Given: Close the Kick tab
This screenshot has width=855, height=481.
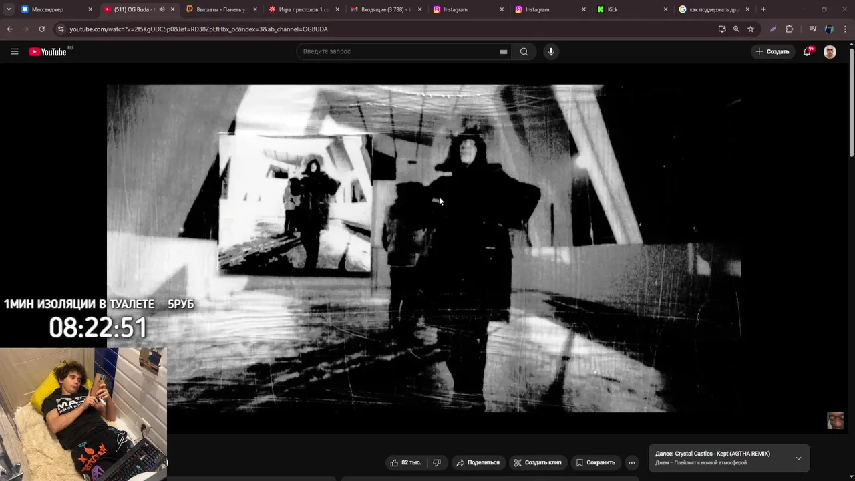Looking at the screenshot, I should [665, 9].
